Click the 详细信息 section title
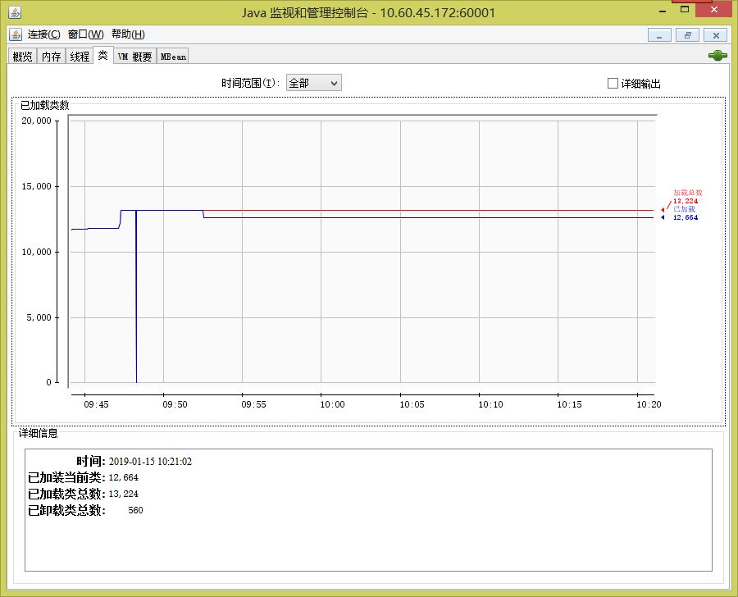738x597 pixels. (38, 433)
